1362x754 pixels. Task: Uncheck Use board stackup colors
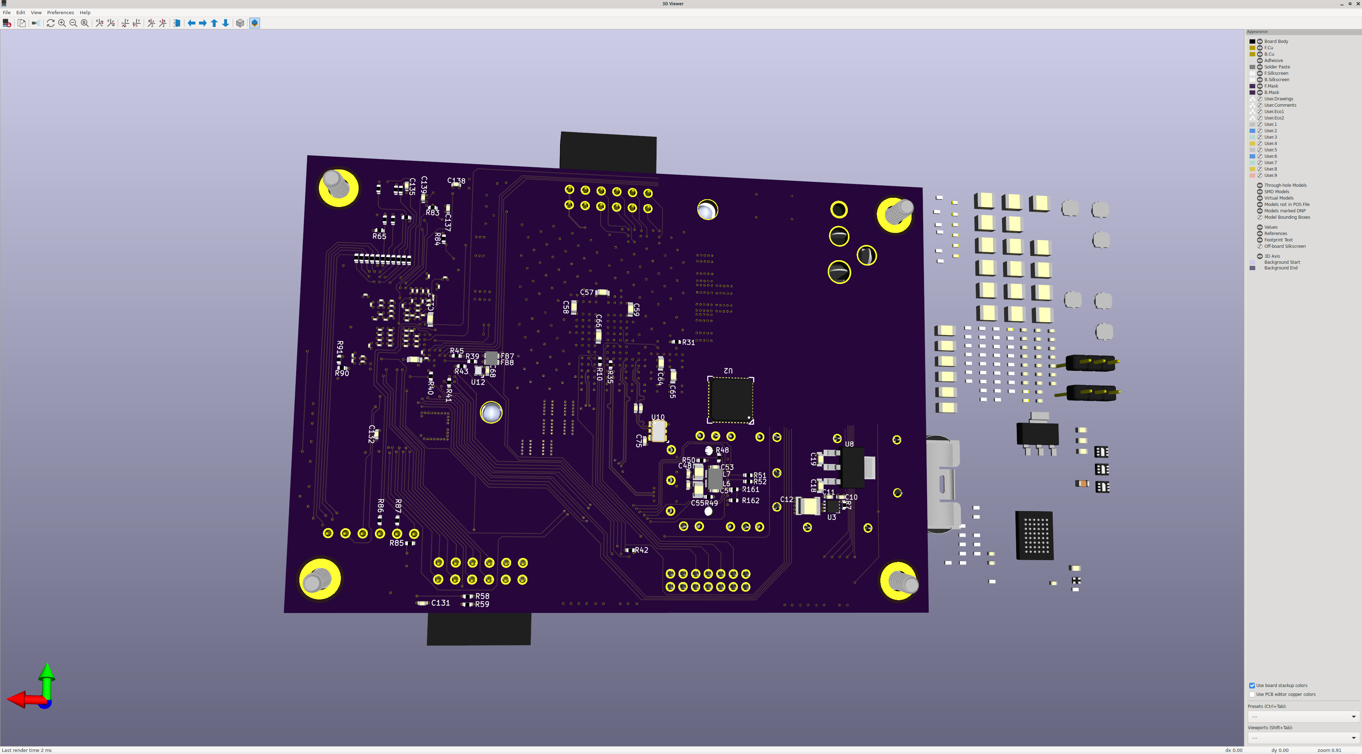1251,685
